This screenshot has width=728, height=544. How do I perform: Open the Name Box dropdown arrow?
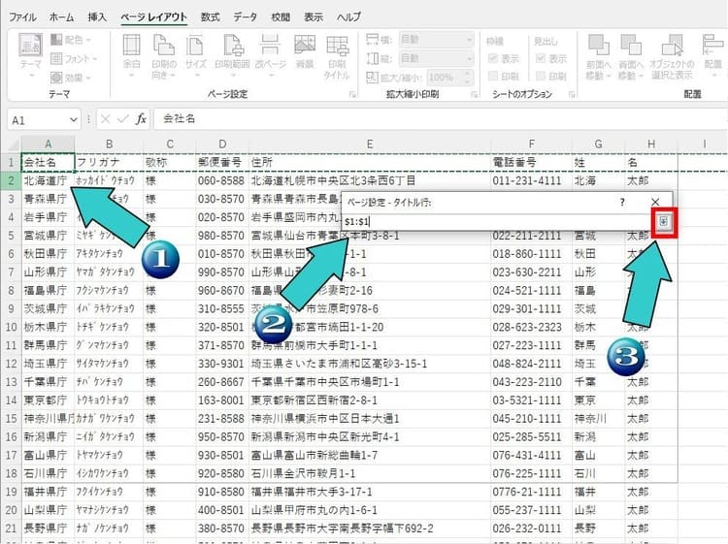74,120
